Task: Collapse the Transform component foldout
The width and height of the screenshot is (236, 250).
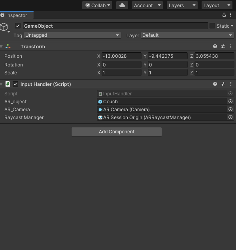Action: (2, 47)
